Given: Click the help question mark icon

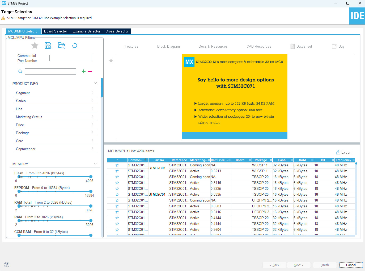Looking at the screenshot, I should 7,265.
